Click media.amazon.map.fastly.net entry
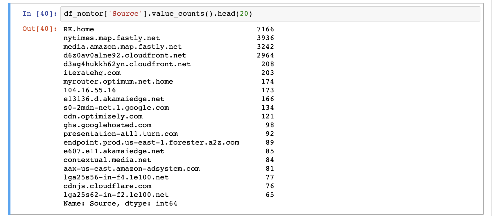This screenshot has height=216, width=492. pos(123,47)
